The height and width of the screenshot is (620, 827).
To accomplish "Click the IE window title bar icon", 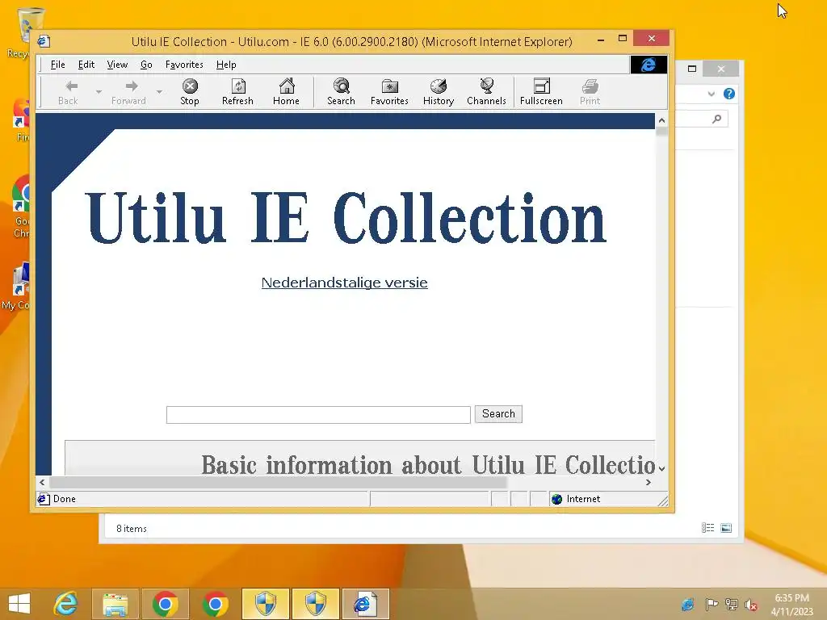I will pyautogui.click(x=44, y=41).
